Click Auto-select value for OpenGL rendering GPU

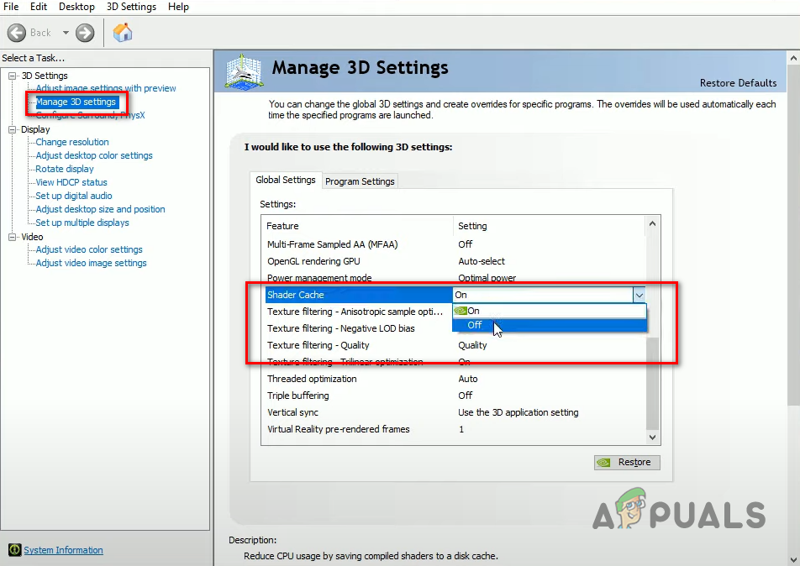point(482,261)
